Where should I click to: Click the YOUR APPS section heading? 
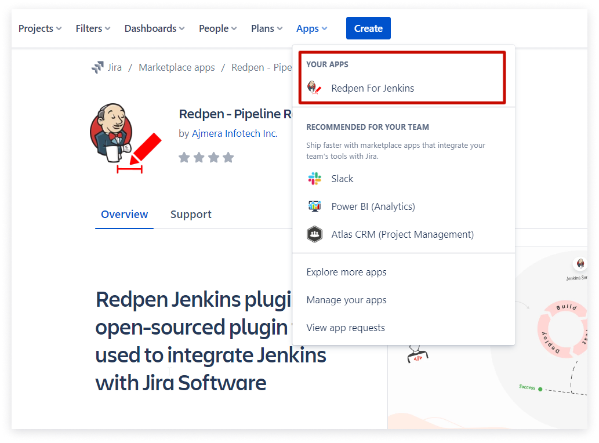328,64
